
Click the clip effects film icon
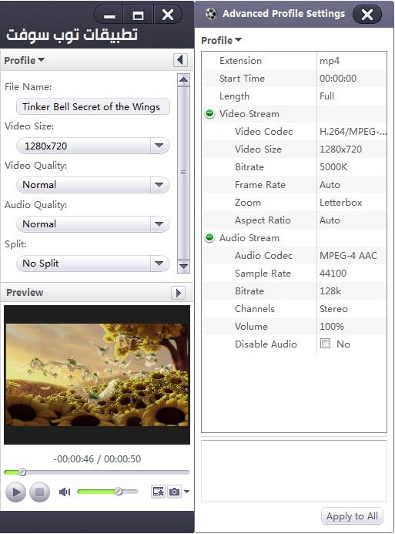click(158, 492)
